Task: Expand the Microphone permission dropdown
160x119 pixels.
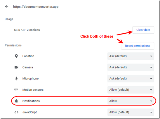Action: pos(131,79)
